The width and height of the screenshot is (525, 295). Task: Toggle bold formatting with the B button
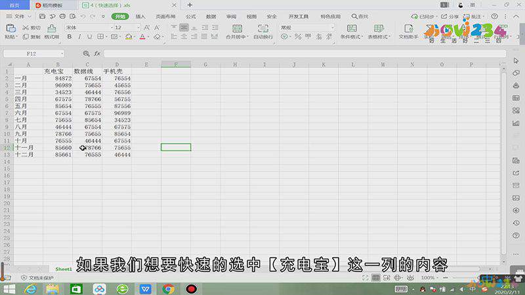coord(70,37)
